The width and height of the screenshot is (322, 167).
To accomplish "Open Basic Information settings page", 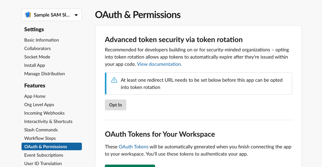I will point(42,40).
